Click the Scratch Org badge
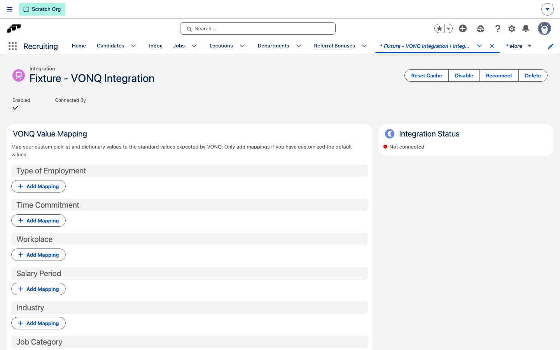560x350 pixels. pyautogui.click(x=42, y=9)
